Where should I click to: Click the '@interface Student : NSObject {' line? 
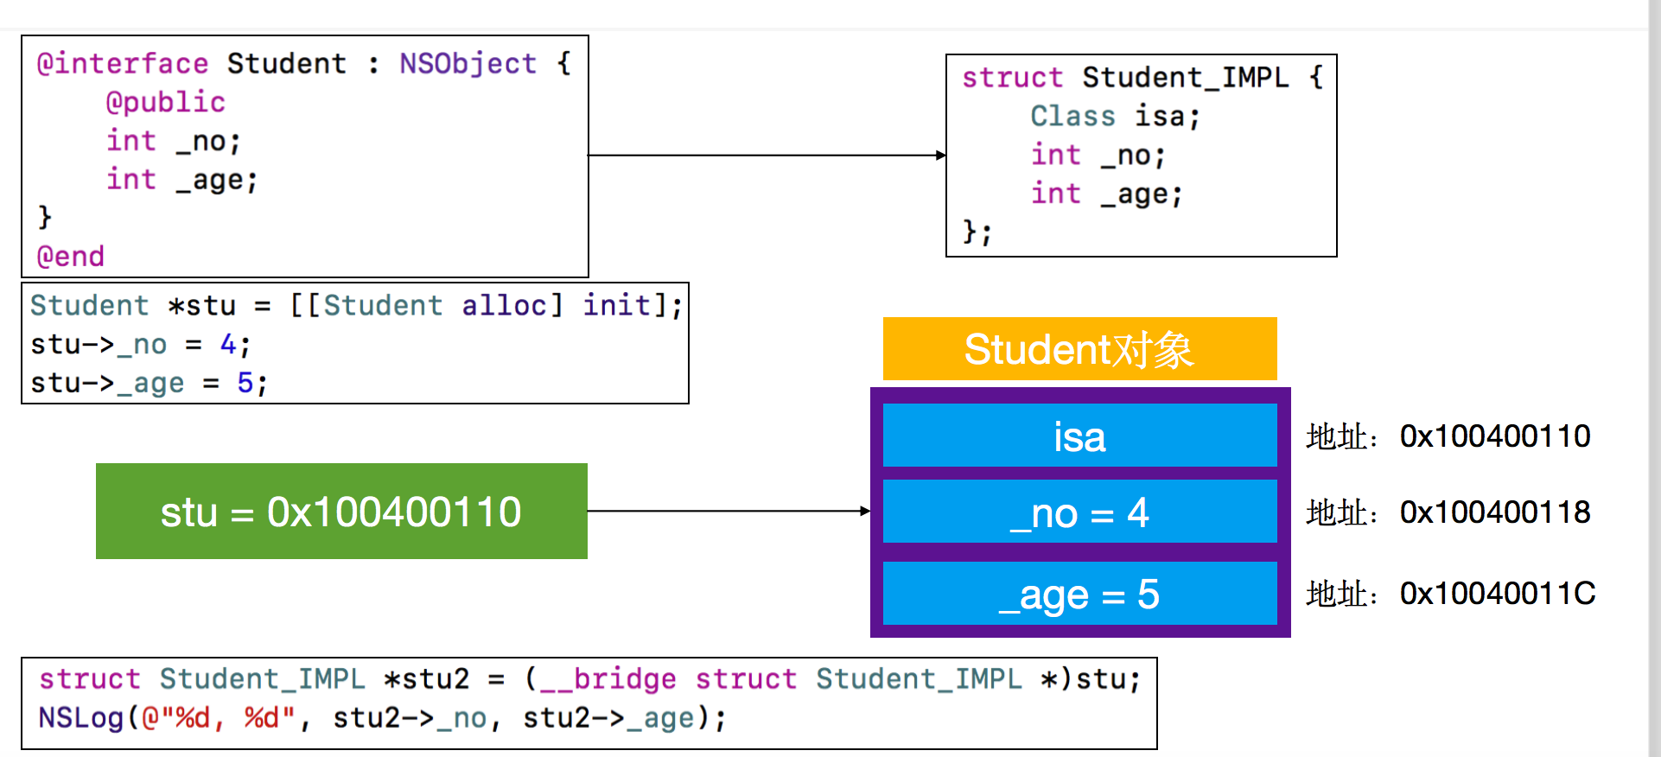coord(303,64)
